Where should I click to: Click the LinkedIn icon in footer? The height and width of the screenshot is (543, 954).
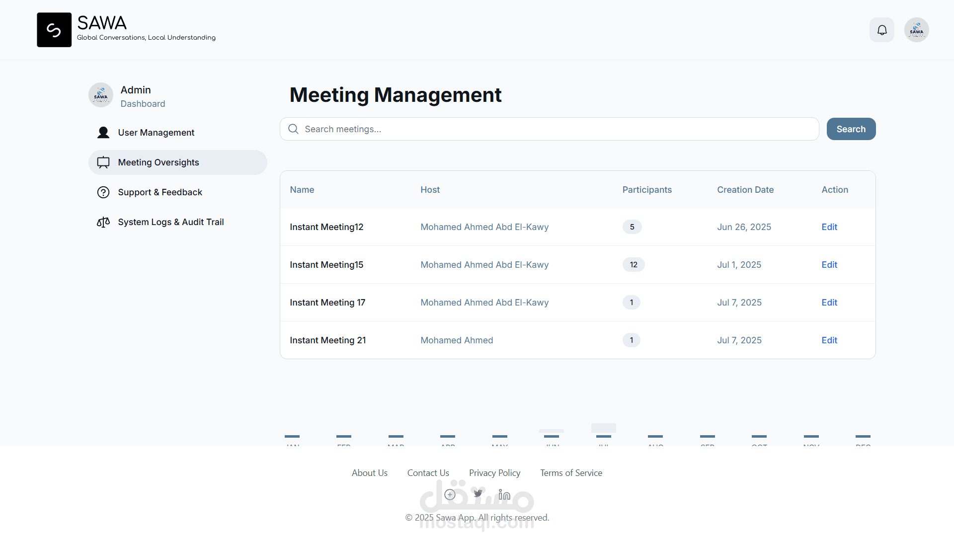[x=504, y=494]
